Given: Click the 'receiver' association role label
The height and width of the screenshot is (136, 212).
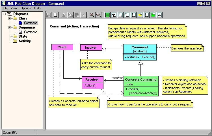Looking at the screenshot, I should 117,78.
